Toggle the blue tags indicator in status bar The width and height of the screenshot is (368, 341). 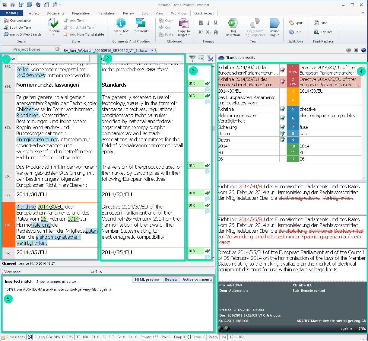click(x=30, y=337)
